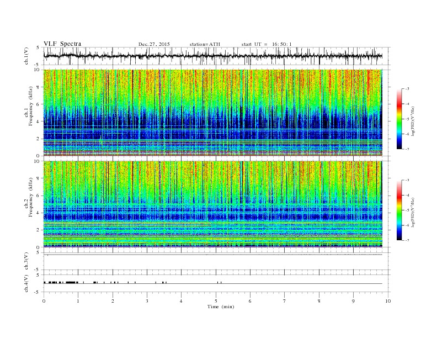This screenshot has width=437, height=338.
Task: Click time axis tick label '10'
Action: tap(388, 301)
